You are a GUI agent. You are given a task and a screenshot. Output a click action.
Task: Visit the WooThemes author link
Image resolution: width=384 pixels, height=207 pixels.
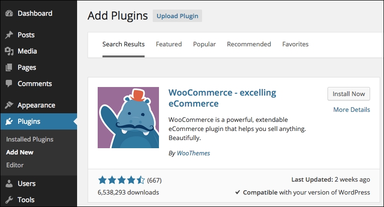pos(193,153)
